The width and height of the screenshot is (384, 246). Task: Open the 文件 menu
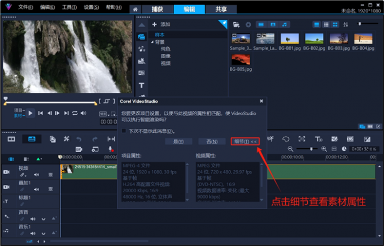coord(25,7)
